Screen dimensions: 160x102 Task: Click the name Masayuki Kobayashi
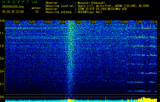pos(91,3)
